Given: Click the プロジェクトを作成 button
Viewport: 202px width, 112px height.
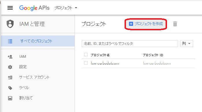Looking at the screenshot, I should point(146,24).
